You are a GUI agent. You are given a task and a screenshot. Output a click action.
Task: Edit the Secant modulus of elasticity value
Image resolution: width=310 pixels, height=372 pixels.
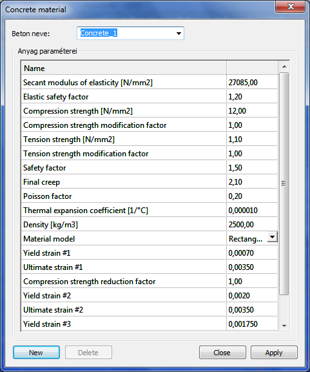tap(252, 83)
